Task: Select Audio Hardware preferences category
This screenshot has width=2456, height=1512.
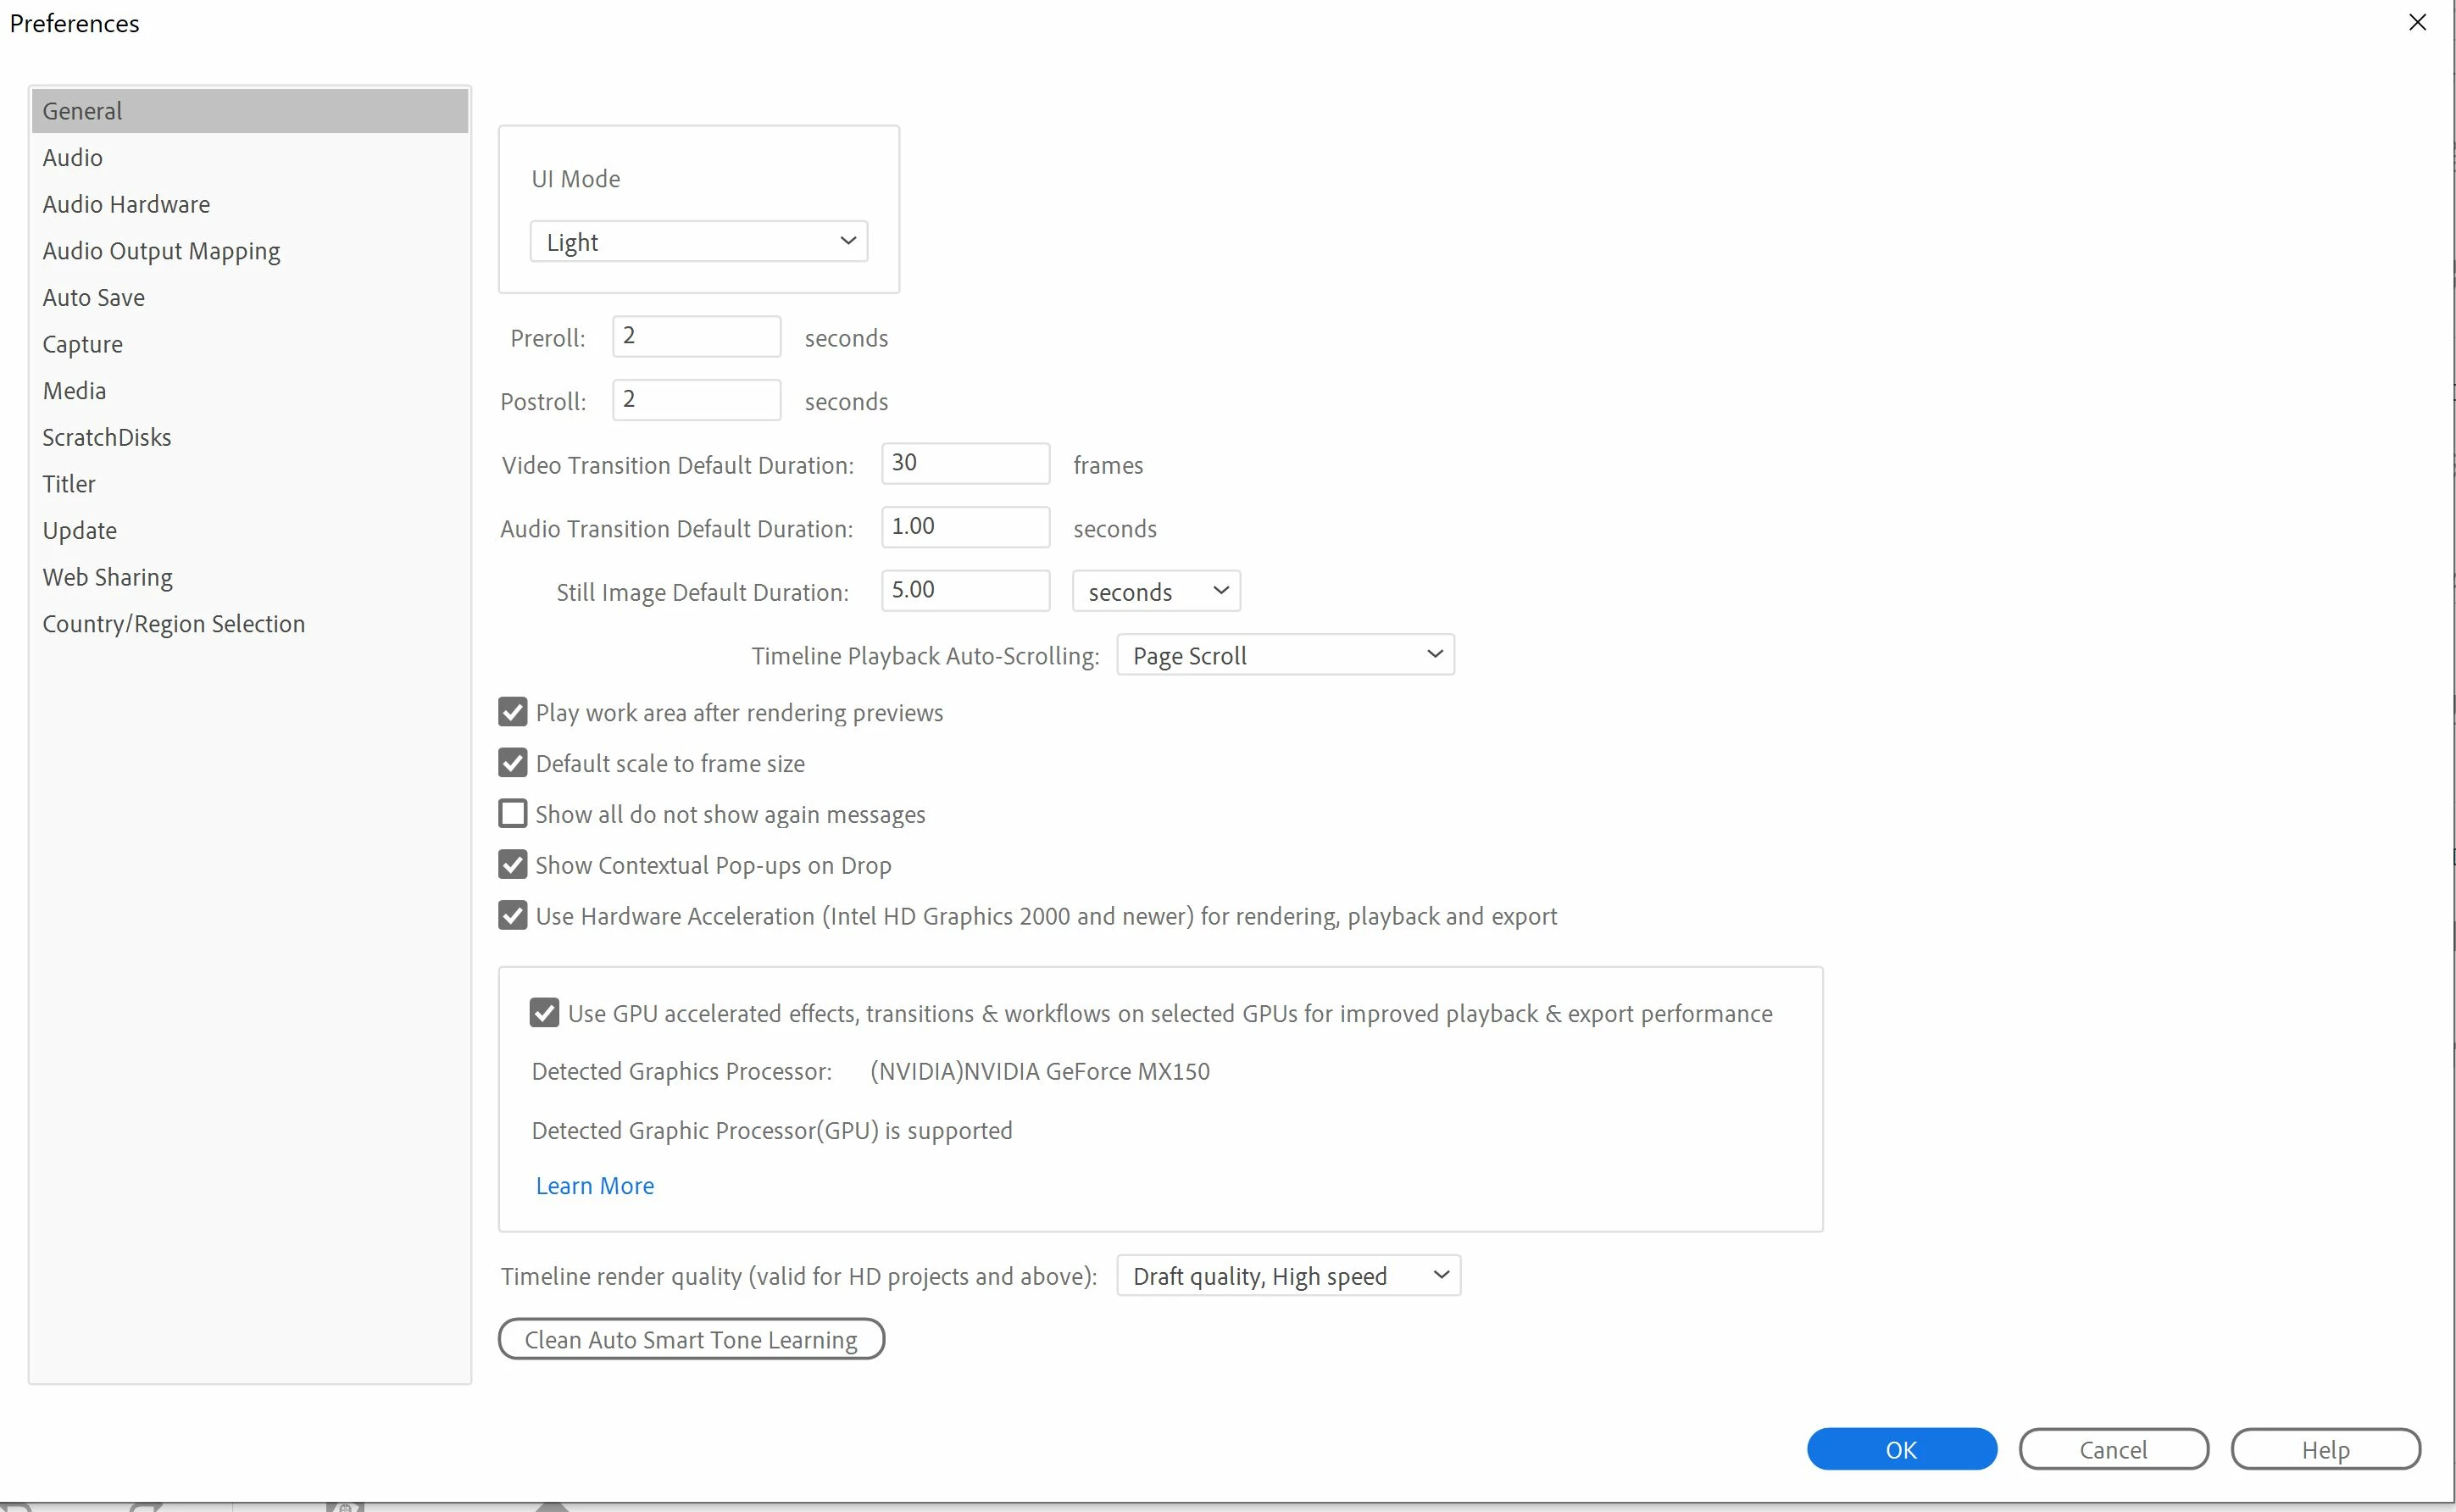Action: click(126, 204)
